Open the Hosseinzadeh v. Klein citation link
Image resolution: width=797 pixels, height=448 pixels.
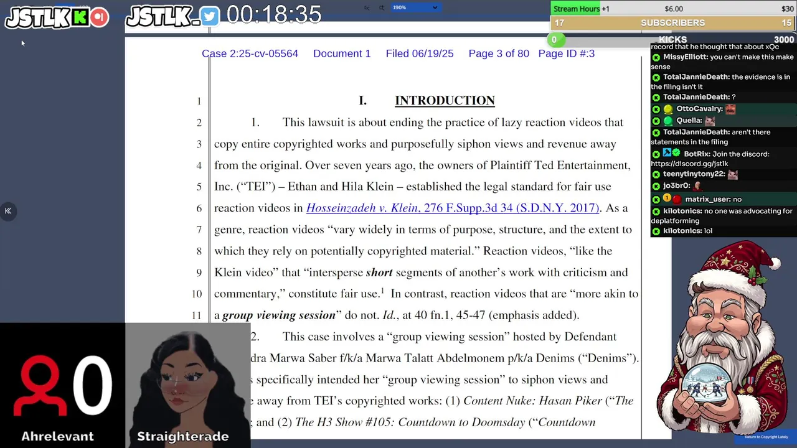(453, 208)
